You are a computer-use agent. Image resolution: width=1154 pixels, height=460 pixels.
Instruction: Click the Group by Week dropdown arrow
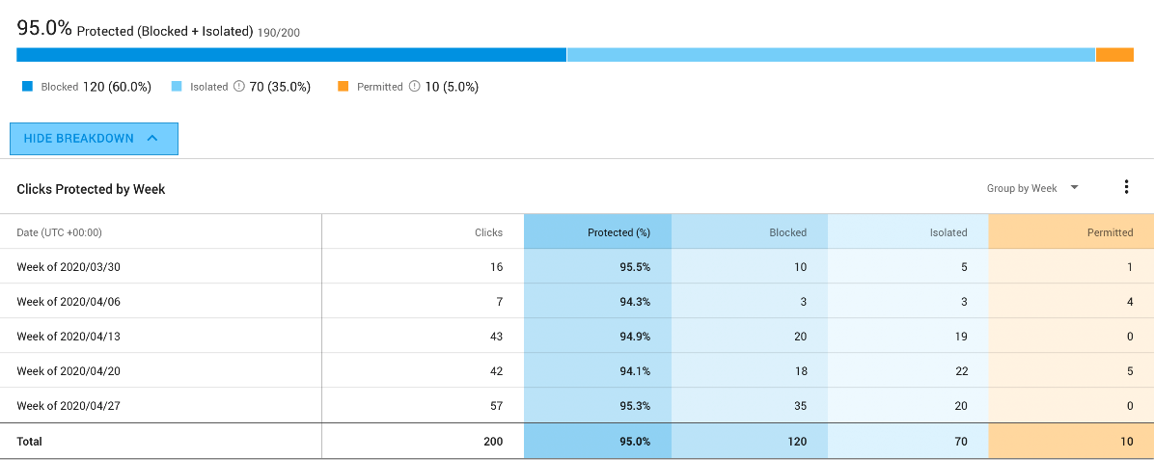tap(1074, 187)
